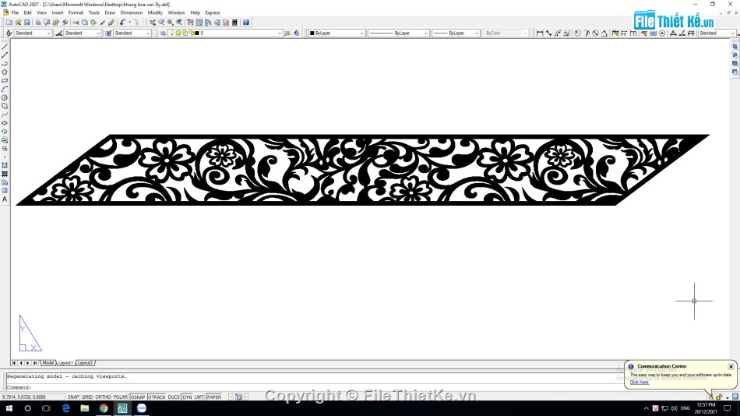Image resolution: width=740 pixels, height=416 pixels.
Task: Select the Spline tool in the Draw toolbar
Action: (x=5, y=115)
